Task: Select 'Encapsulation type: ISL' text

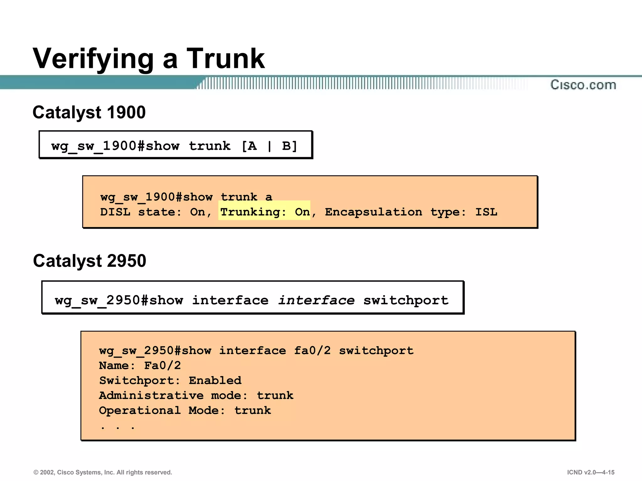Action: (411, 212)
